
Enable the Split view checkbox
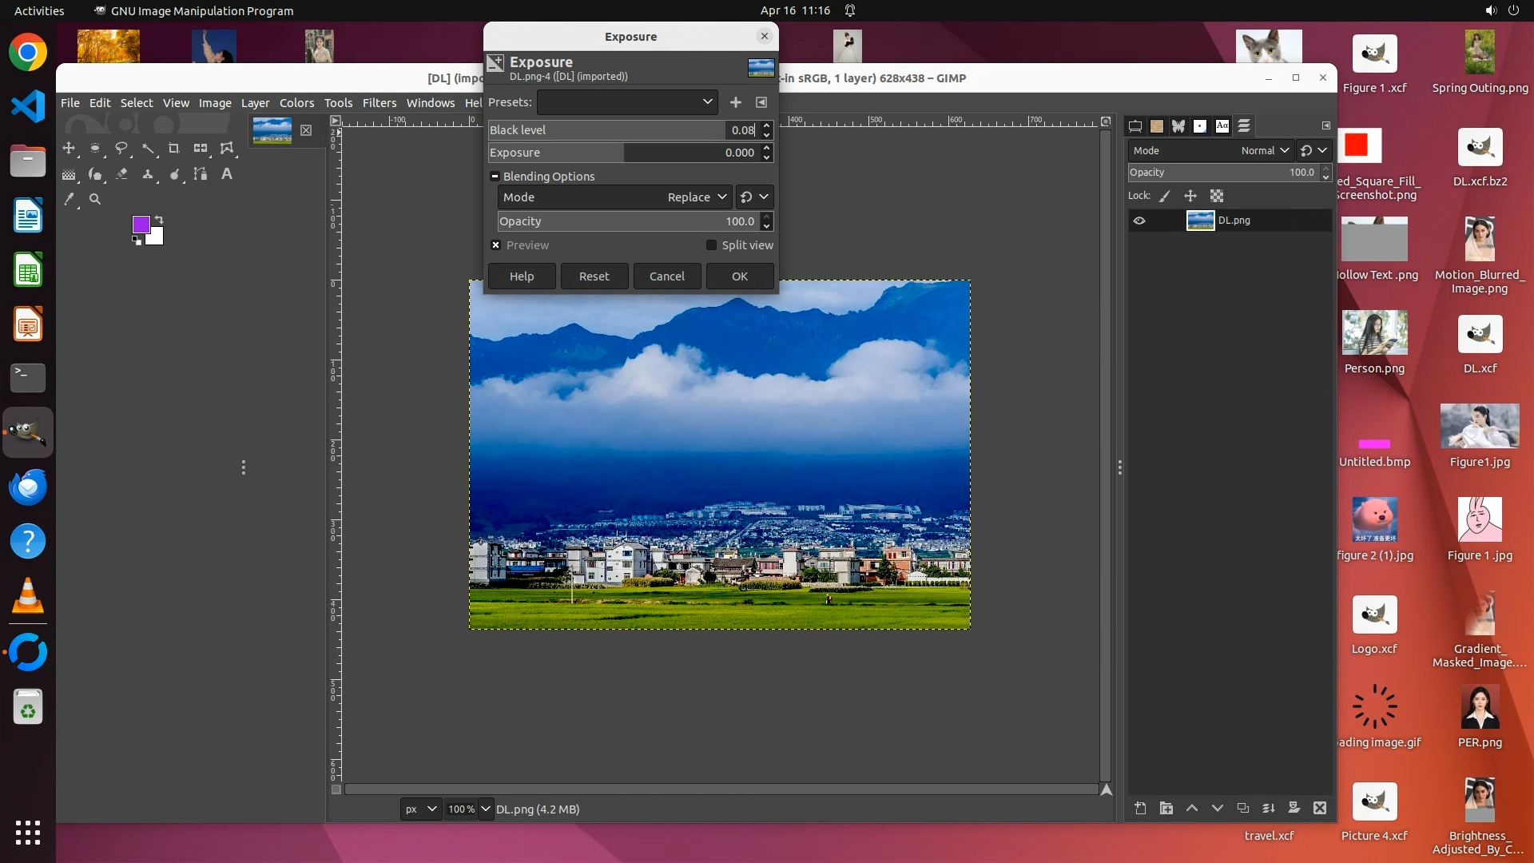click(711, 245)
